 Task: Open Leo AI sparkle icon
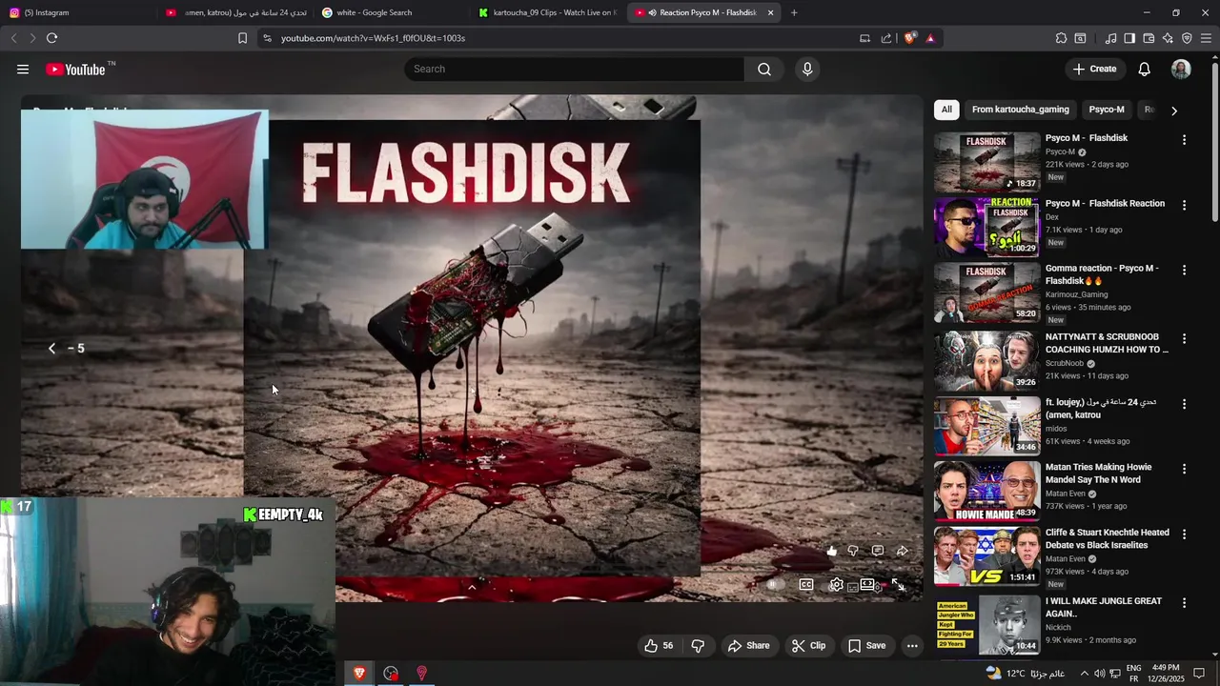[x=1168, y=38]
